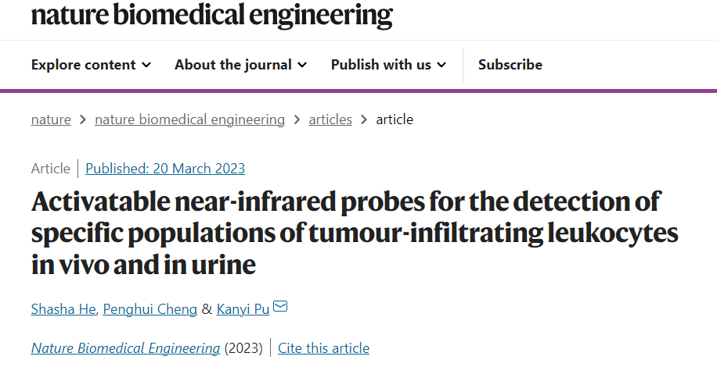This screenshot has height=367, width=717.
Task: Click the email envelope icon beside Kanyi Pu
Action: coord(280,306)
